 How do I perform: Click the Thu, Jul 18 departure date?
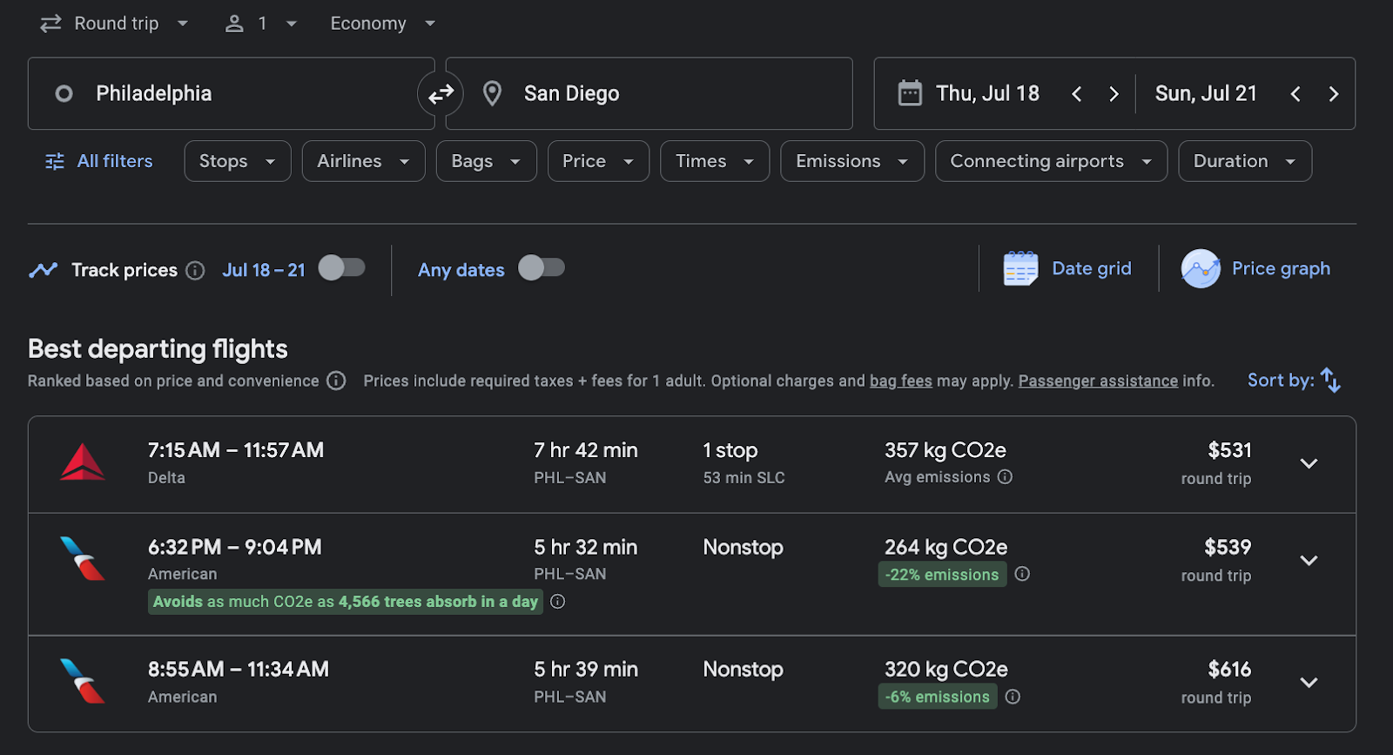pos(987,93)
